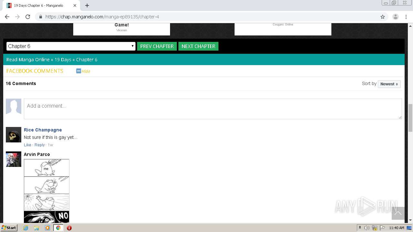The width and height of the screenshot is (413, 232).
Task: Reply to Rice Champagne's comment
Action: tap(40, 145)
